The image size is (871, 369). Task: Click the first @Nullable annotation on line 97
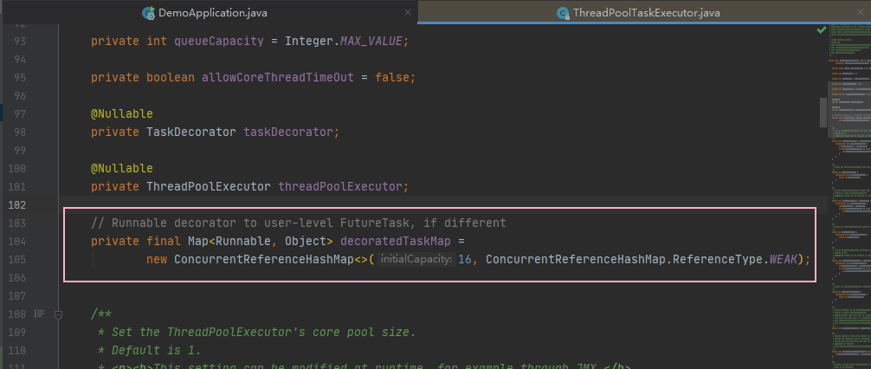(122, 114)
